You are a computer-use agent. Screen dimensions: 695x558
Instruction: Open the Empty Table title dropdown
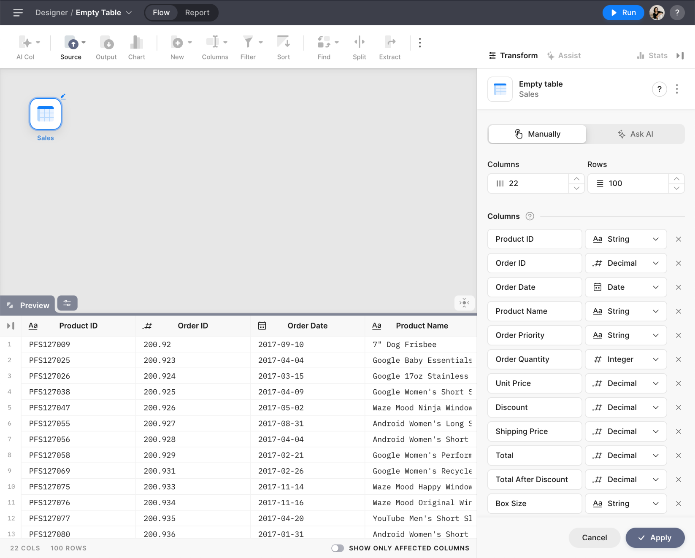click(129, 13)
